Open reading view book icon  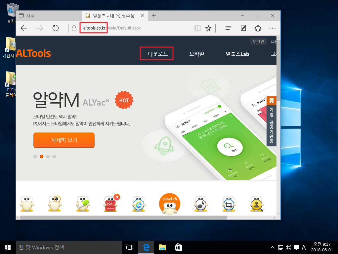pos(197,28)
